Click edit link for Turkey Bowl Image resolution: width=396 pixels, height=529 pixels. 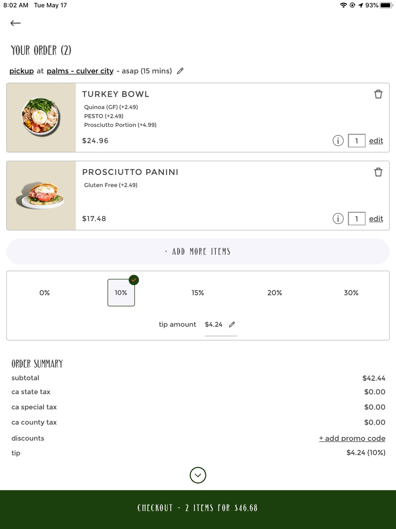coord(376,140)
